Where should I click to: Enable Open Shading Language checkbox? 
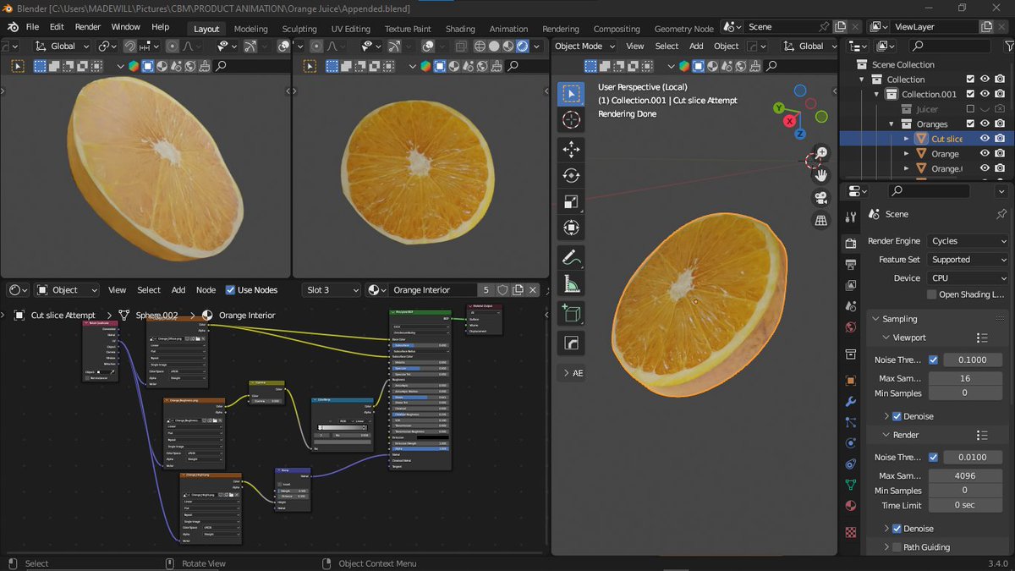point(931,294)
